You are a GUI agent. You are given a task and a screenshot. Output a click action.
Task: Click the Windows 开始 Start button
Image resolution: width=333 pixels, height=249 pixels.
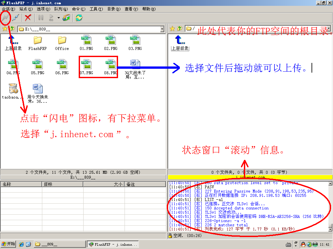pos(8,244)
